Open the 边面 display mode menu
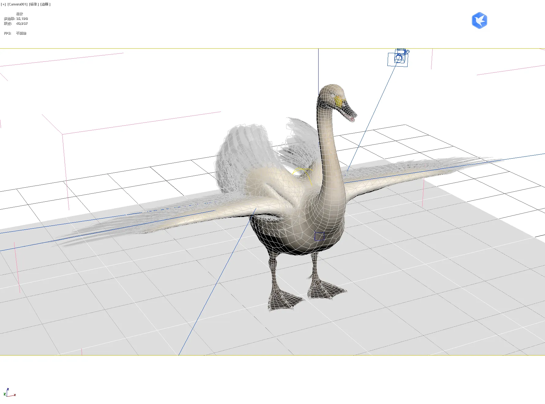Viewport: 545px width, 404px height. coord(45,4)
